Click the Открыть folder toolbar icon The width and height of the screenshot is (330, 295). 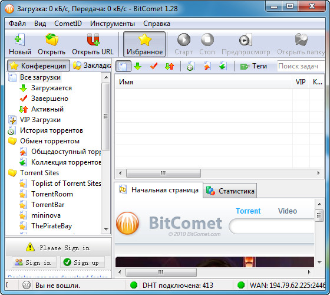[52, 40]
